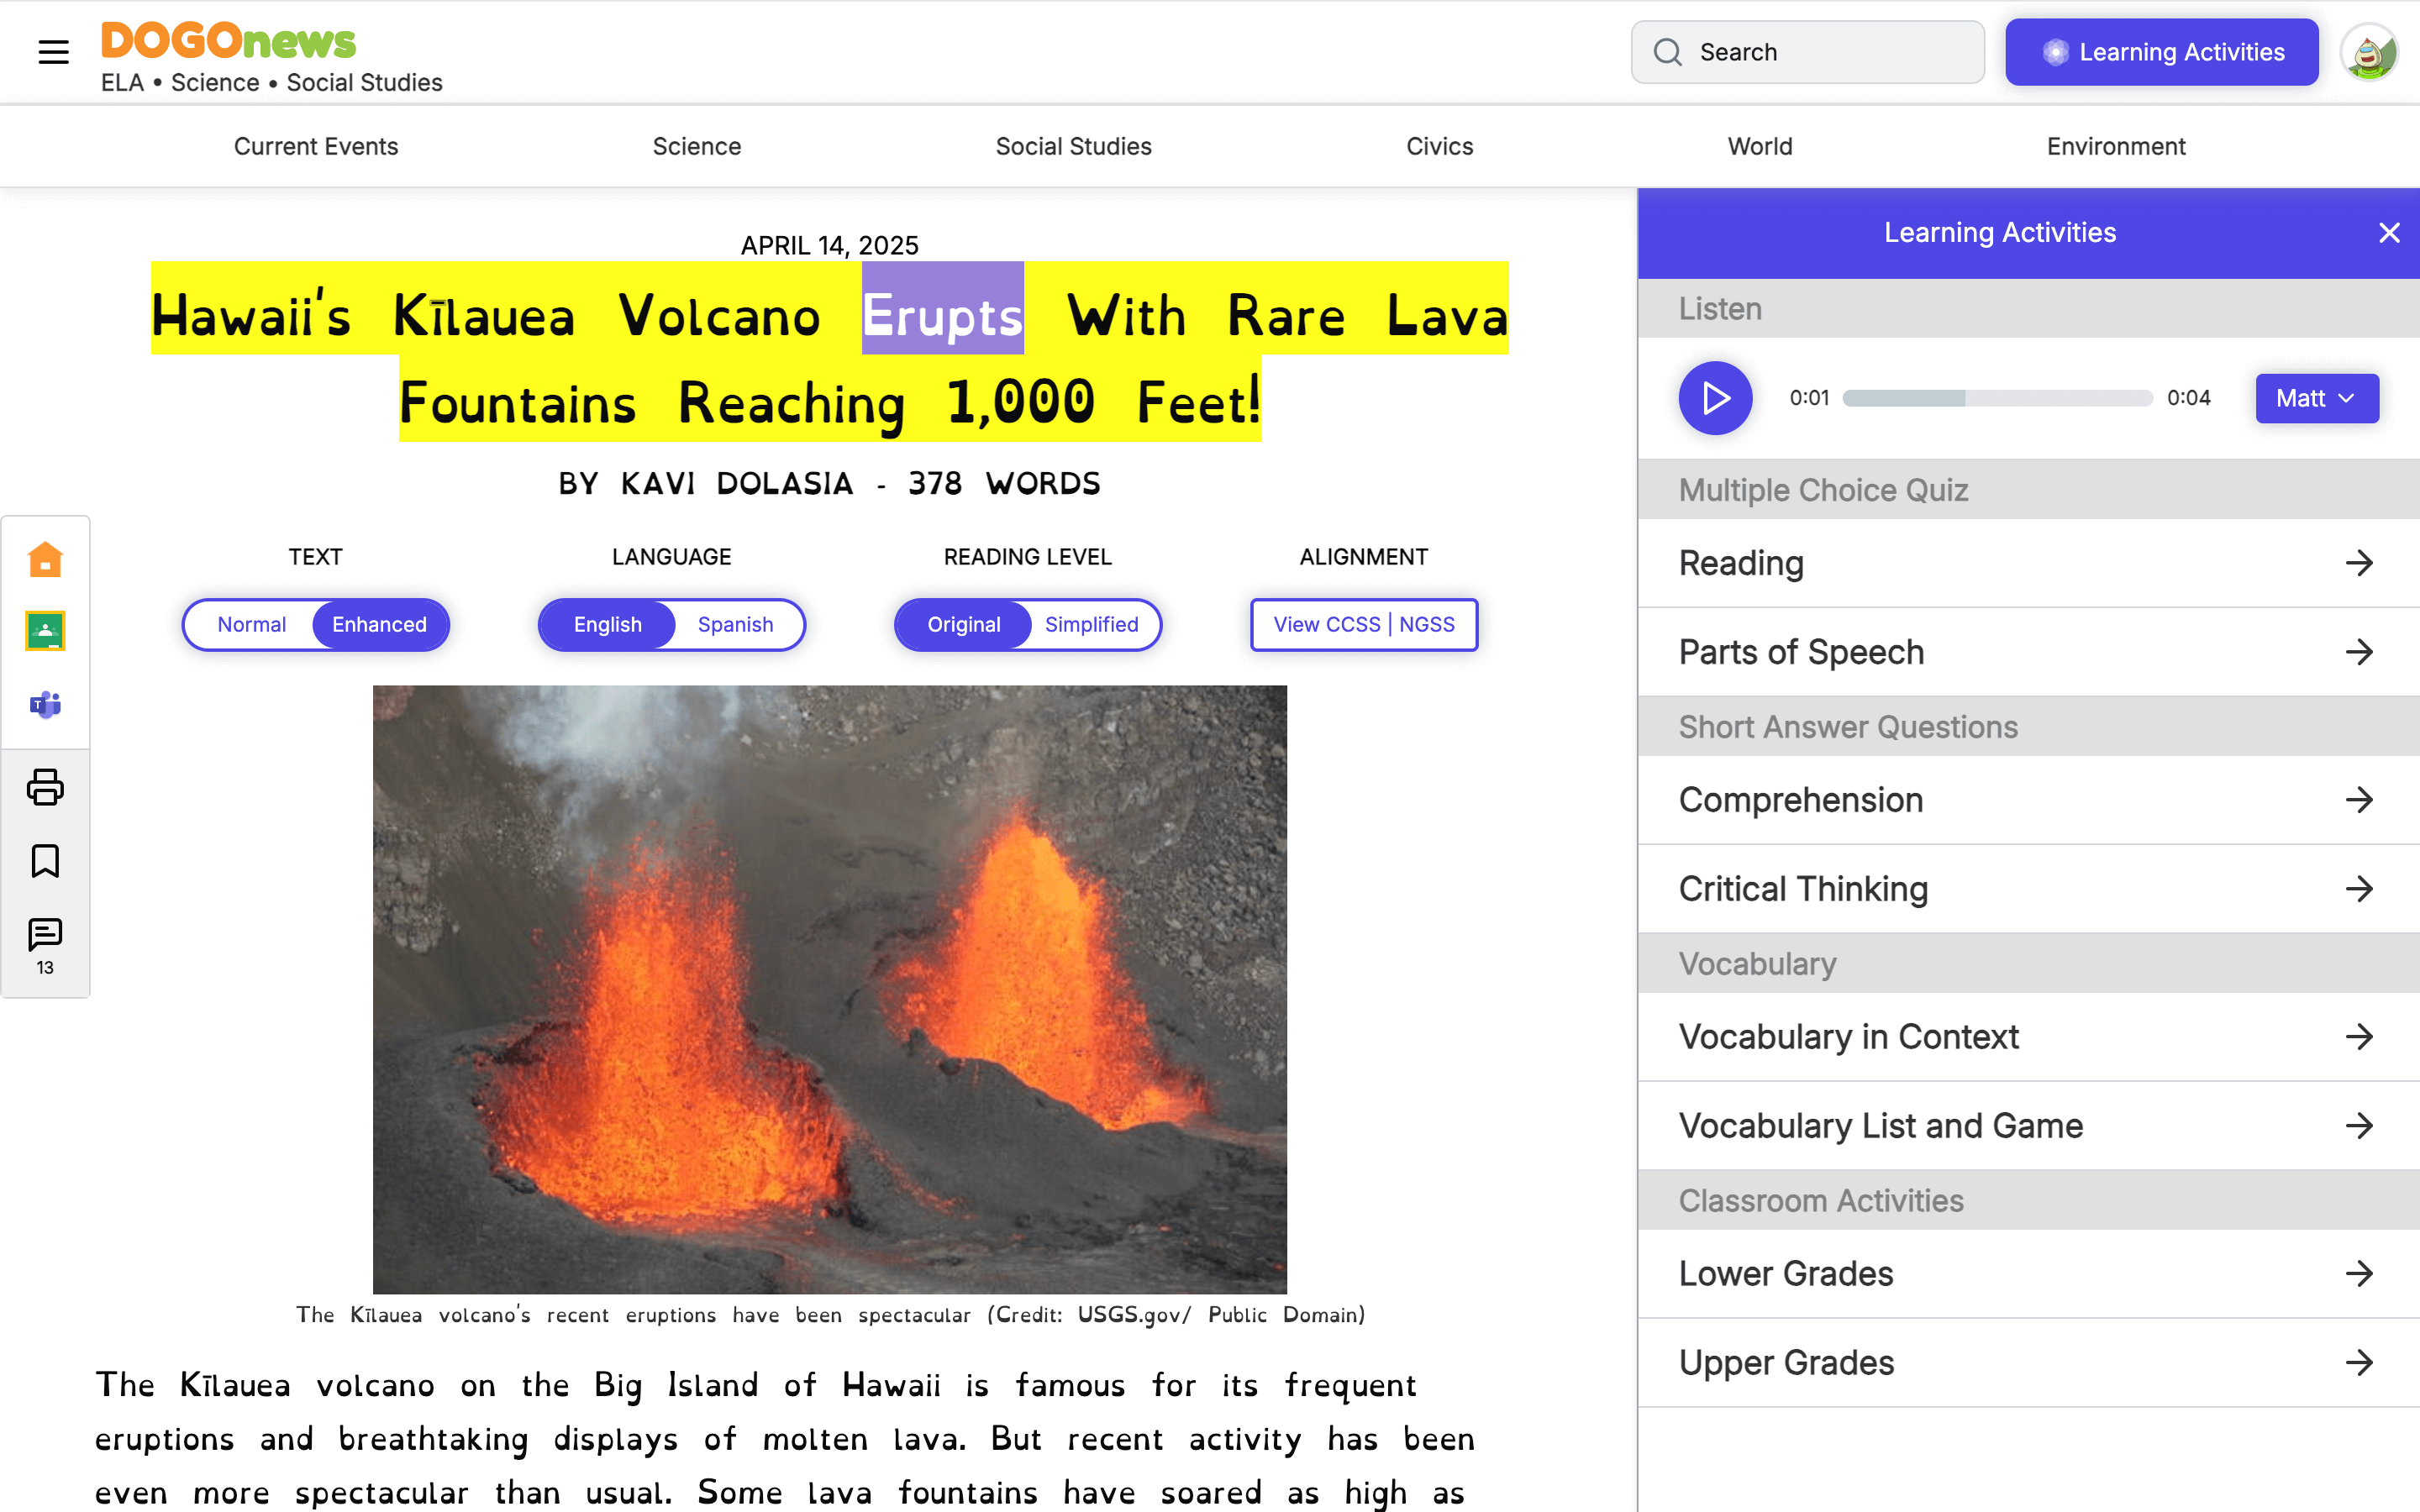Open the Learning Activities panel
The height and width of the screenshot is (1512, 2420).
[2161, 52]
